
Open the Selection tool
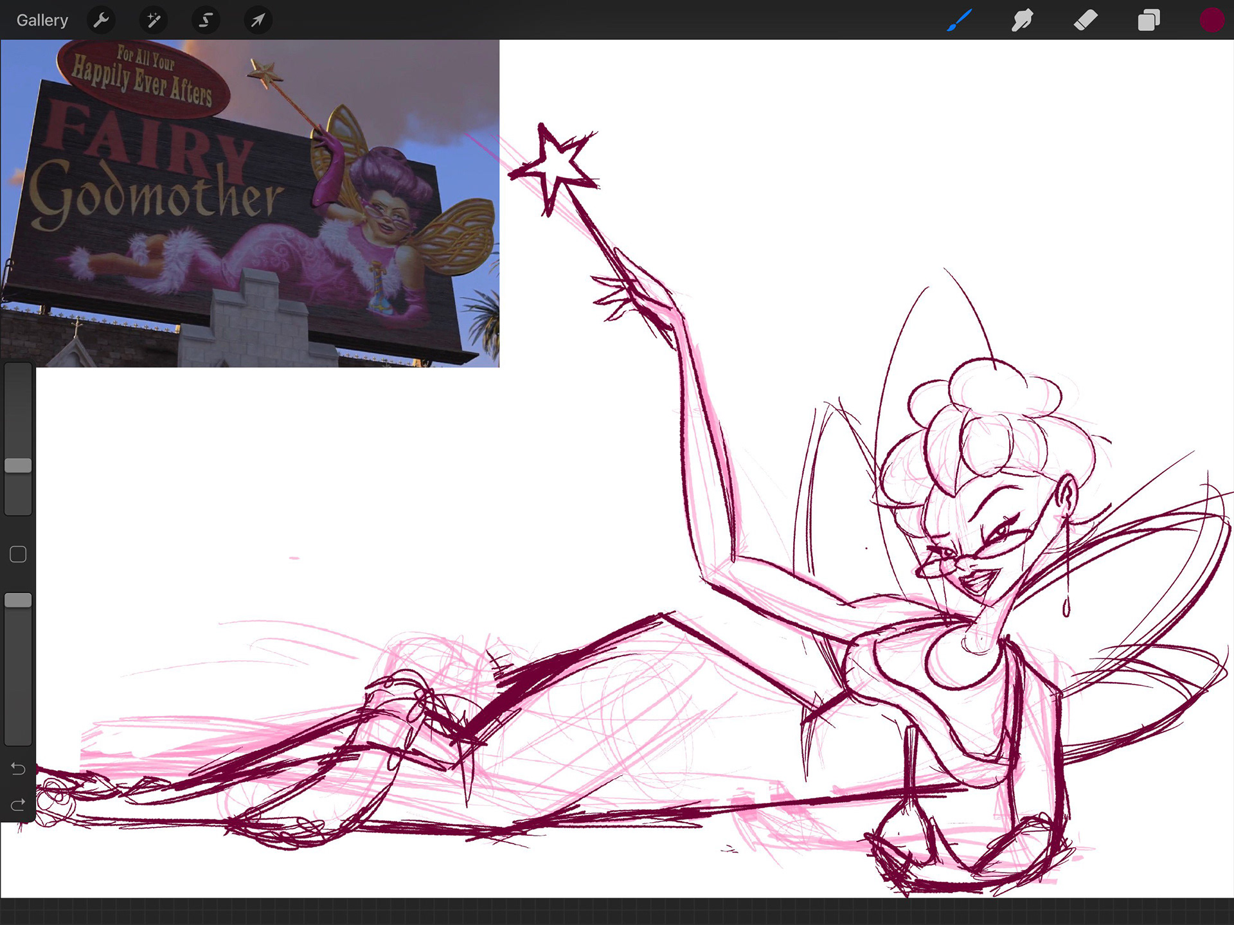(x=206, y=21)
